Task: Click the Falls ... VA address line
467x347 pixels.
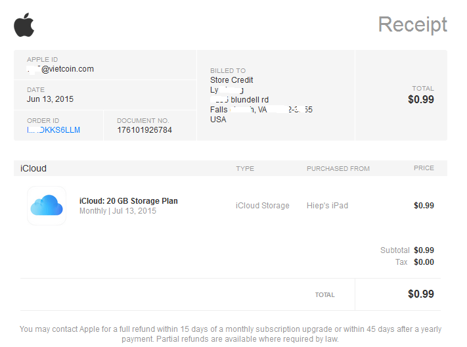Action: coord(261,110)
